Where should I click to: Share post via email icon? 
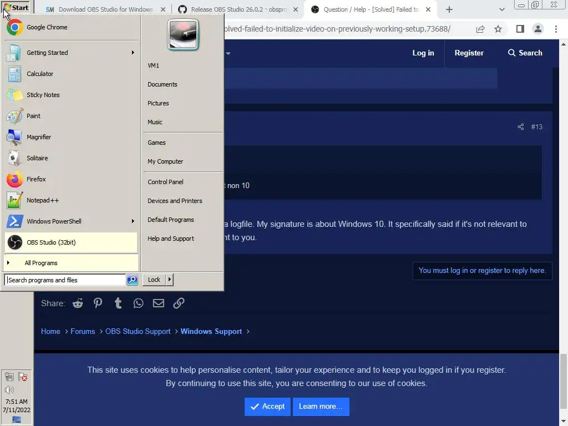158,303
